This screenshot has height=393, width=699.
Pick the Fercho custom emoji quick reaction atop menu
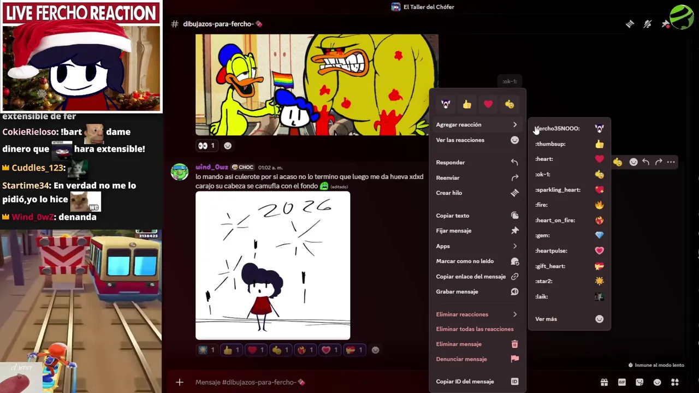pyautogui.click(x=446, y=104)
